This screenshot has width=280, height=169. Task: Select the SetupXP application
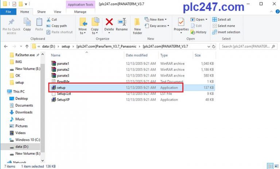coord(132,99)
